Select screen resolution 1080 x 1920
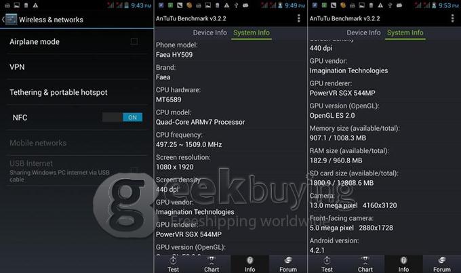Viewport: 461px width, 273px height. [175, 167]
